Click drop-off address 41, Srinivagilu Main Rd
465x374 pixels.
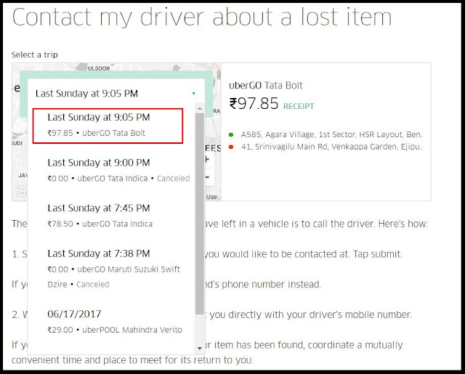coord(332,147)
